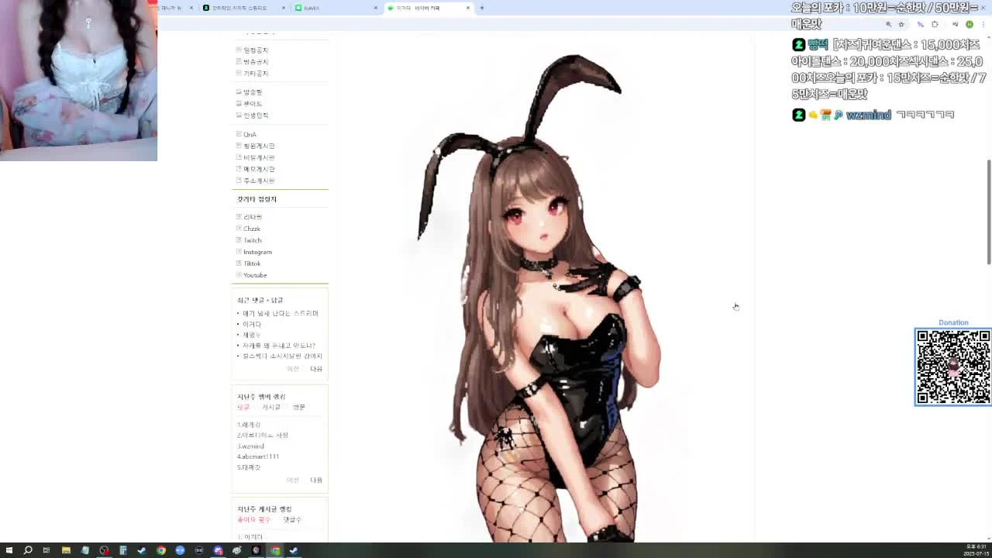Open the 메모게시판 board
The image size is (992, 558).
point(259,169)
